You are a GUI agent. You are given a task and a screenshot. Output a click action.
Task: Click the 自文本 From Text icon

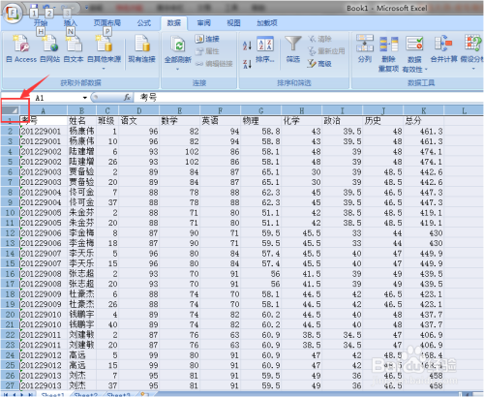point(74,44)
